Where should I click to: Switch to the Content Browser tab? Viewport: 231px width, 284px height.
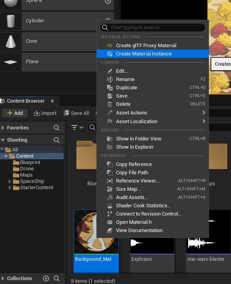tap(26, 101)
